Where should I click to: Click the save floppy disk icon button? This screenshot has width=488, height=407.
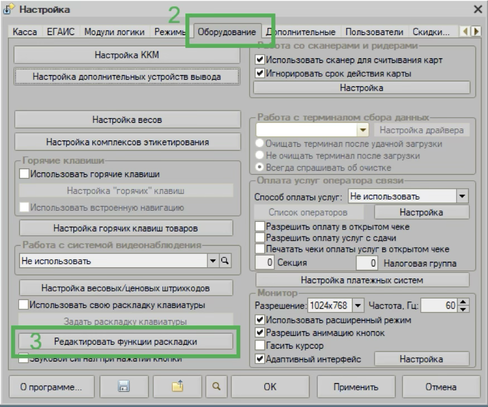click(x=124, y=387)
